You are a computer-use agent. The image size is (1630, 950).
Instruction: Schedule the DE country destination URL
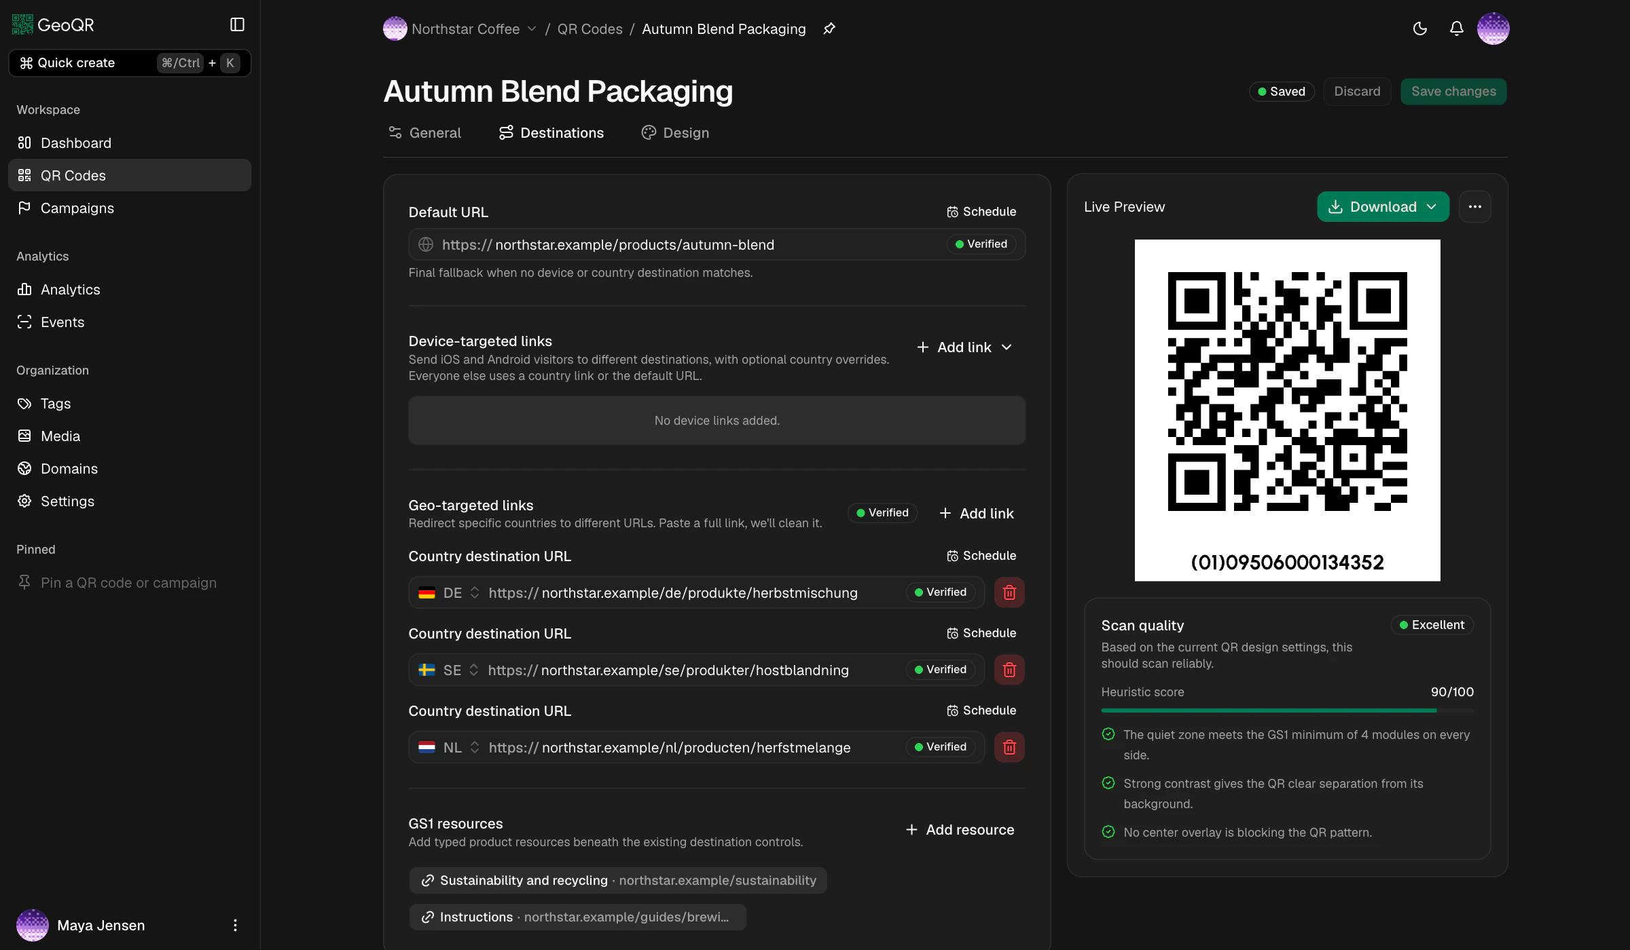(982, 556)
